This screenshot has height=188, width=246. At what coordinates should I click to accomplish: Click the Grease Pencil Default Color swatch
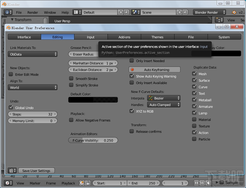(x=93, y=99)
